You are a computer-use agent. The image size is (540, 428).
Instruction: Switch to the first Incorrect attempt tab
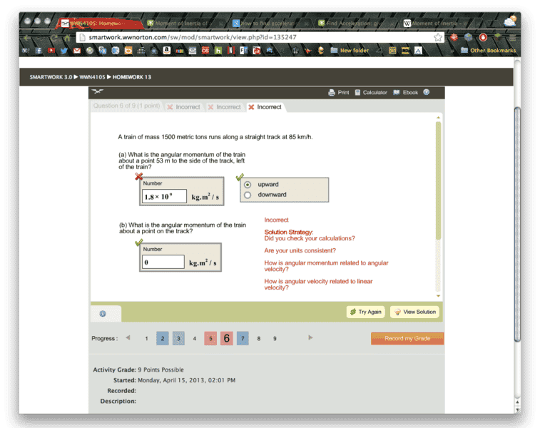[x=183, y=107]
